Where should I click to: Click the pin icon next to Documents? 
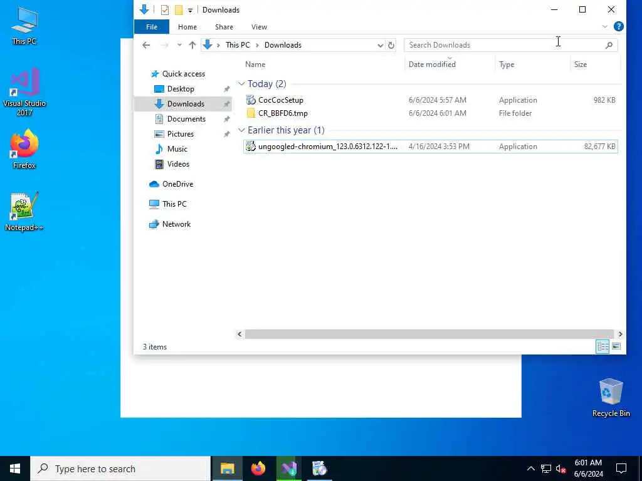(226, 119)
